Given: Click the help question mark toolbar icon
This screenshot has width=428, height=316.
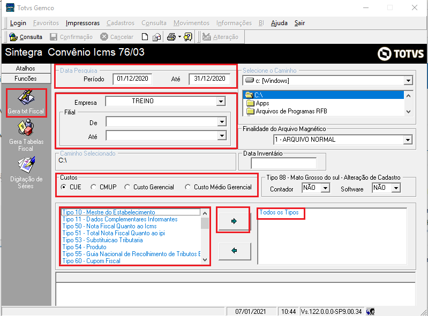Looking at the screenshot, I should (188, 37).
